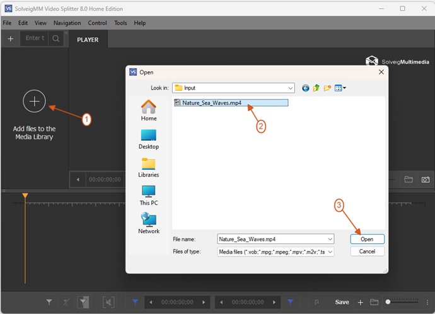
Task: Go to Desktop in the places sidebar
Action: point(149,139)
